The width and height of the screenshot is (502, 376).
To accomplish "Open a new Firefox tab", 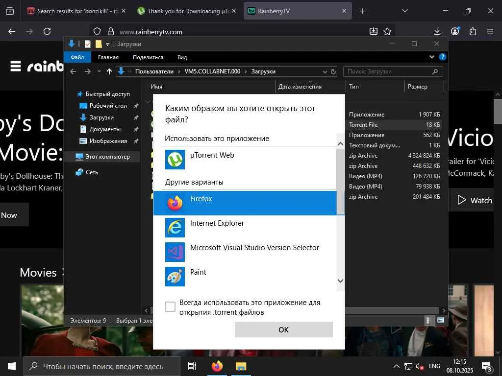I will (x=362, y=11).
